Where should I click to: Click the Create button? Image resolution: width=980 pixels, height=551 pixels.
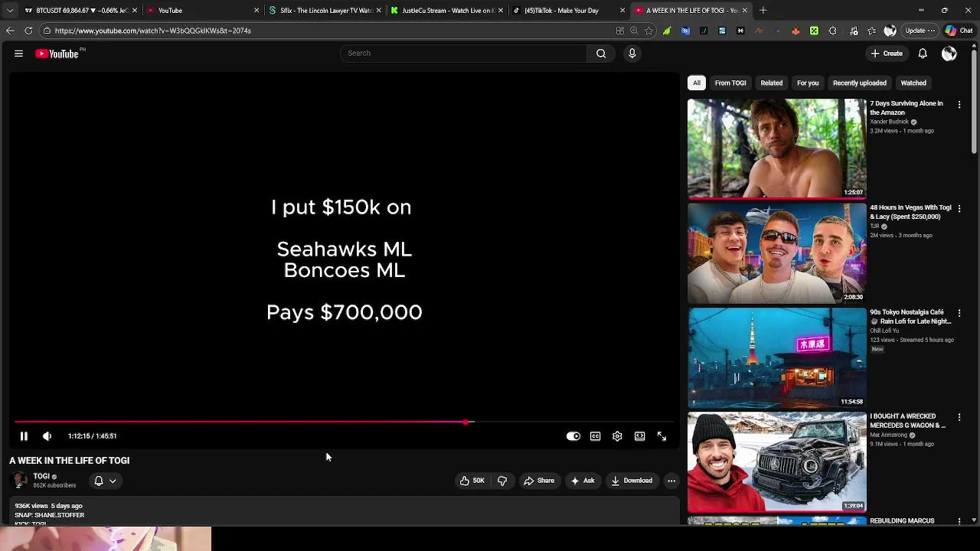point(887,54)
